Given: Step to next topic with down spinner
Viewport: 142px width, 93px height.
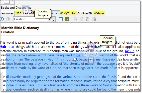Looking at the screenshot, I should tap(54, 20).
